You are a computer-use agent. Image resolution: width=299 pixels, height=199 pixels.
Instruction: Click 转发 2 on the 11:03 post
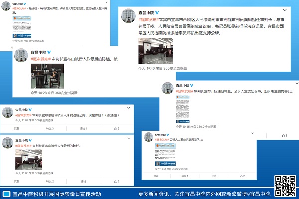(49, 182)
